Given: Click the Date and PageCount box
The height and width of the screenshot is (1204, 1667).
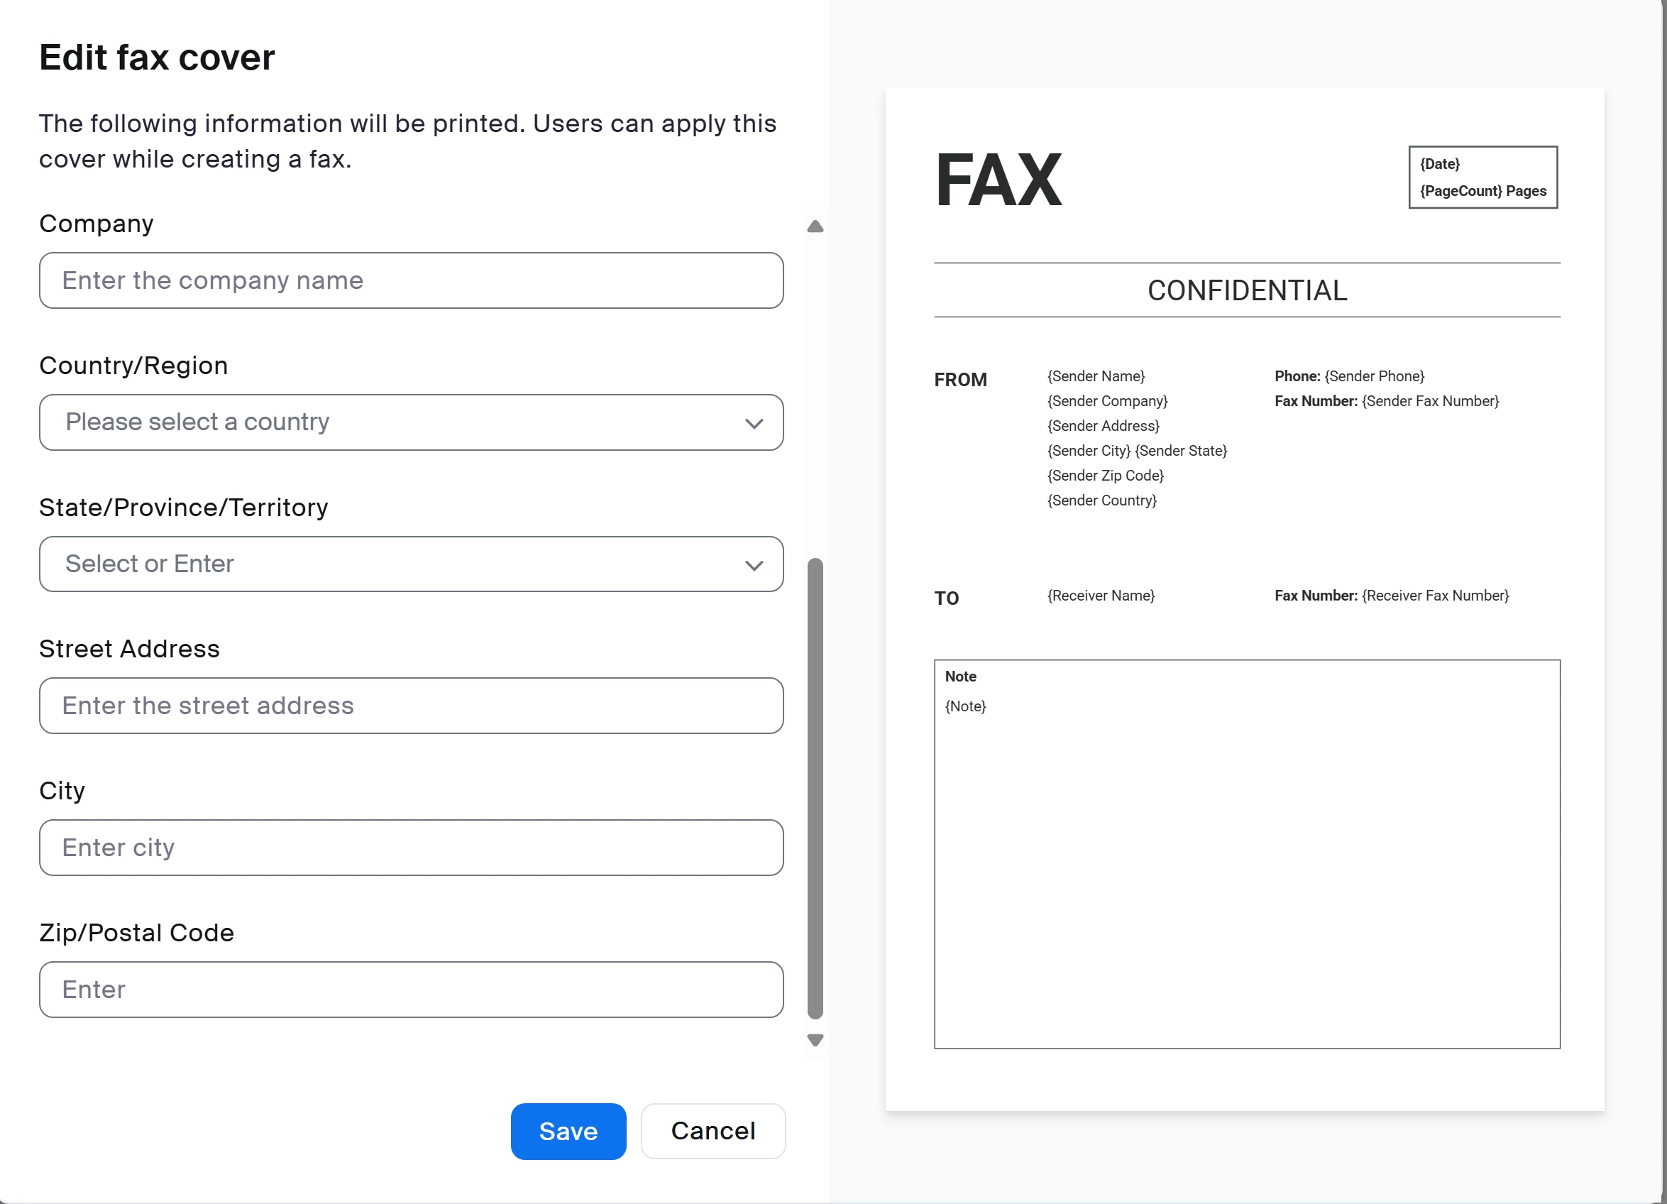Looking at the screenshot, I should (x=1482, y=177).
